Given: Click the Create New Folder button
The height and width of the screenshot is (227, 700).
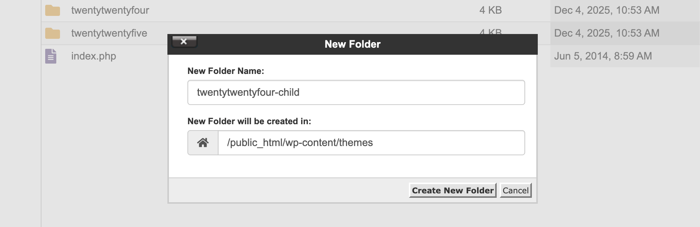Looking at the screenshot, I should (453, 190).
